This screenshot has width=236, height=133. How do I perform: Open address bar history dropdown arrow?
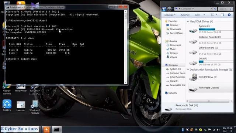click(x=211, y=9)
